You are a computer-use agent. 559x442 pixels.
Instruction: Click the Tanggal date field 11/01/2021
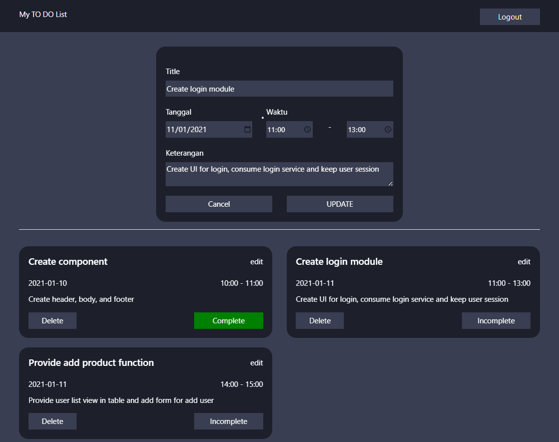[209, 129]
